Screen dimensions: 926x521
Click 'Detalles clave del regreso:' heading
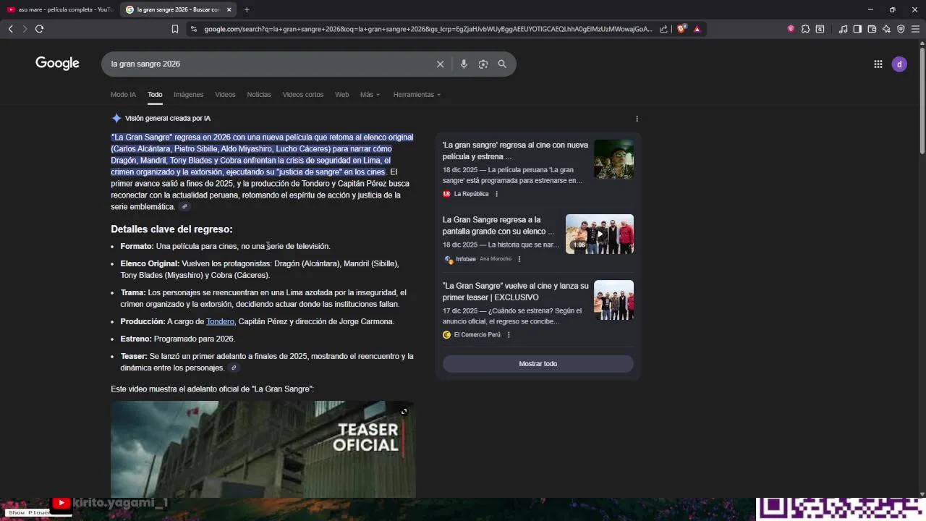coord(171,229)
